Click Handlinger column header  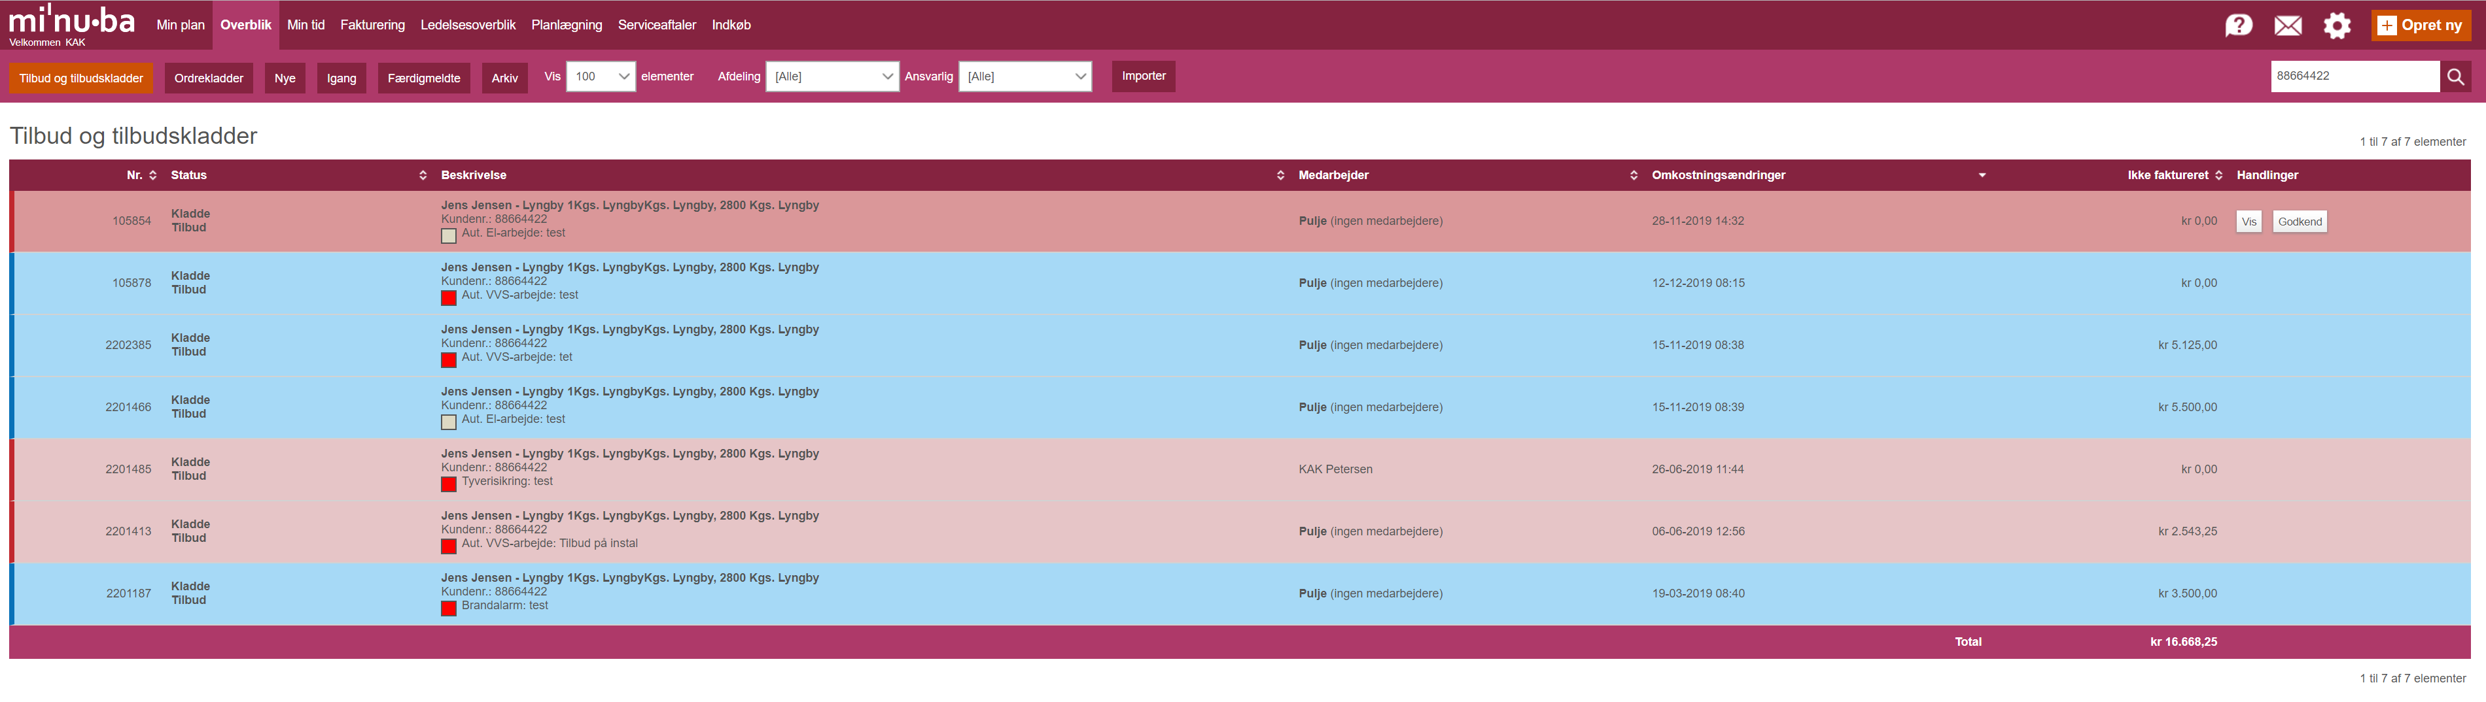2267,175
